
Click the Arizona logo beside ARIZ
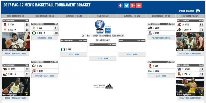(150, 33)
